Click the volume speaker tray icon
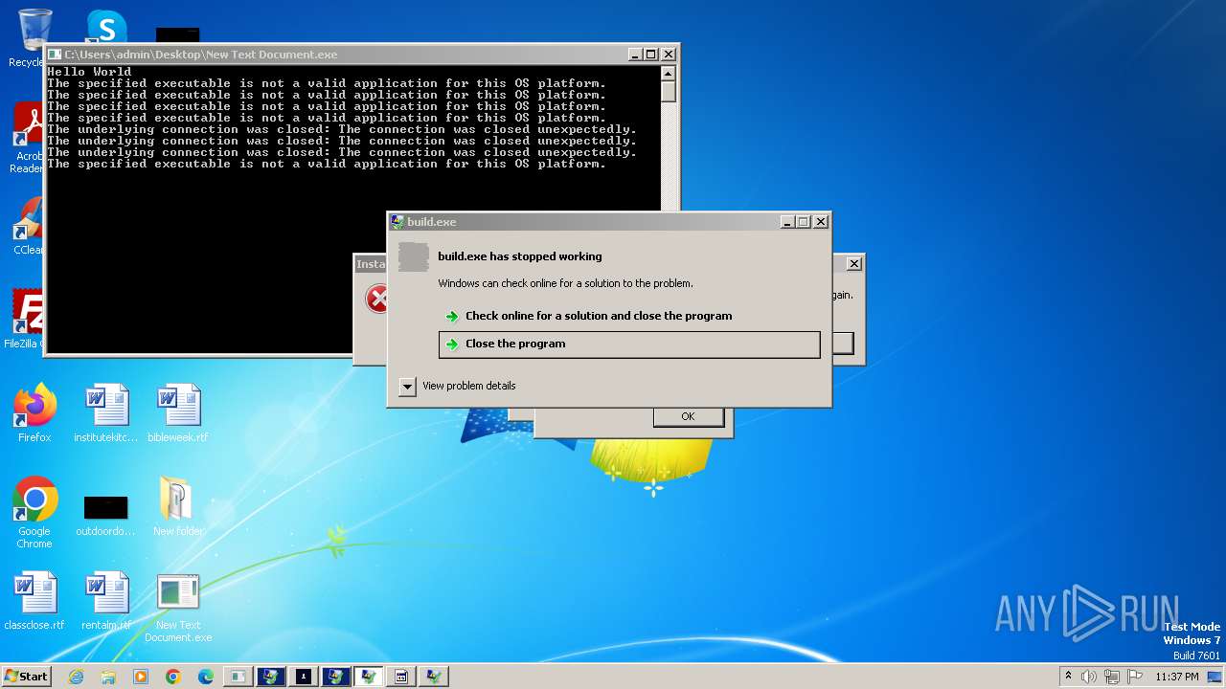The height and width of the screenshot is (689, 1226). click(1089, 677)
